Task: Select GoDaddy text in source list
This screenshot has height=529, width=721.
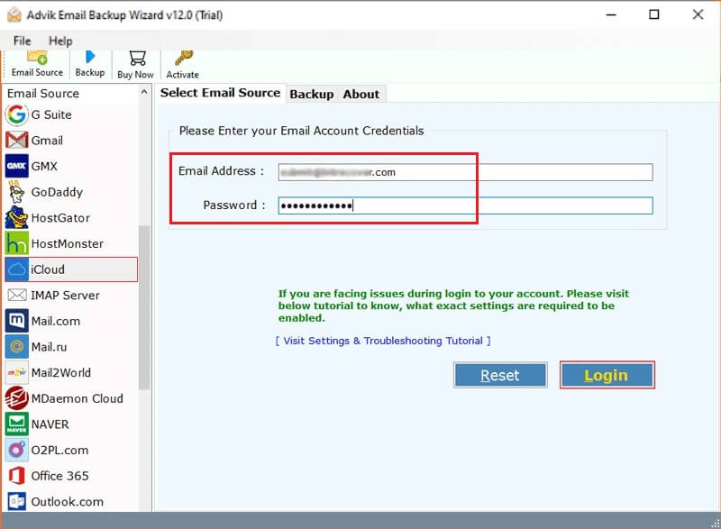Action: point(57,192)
